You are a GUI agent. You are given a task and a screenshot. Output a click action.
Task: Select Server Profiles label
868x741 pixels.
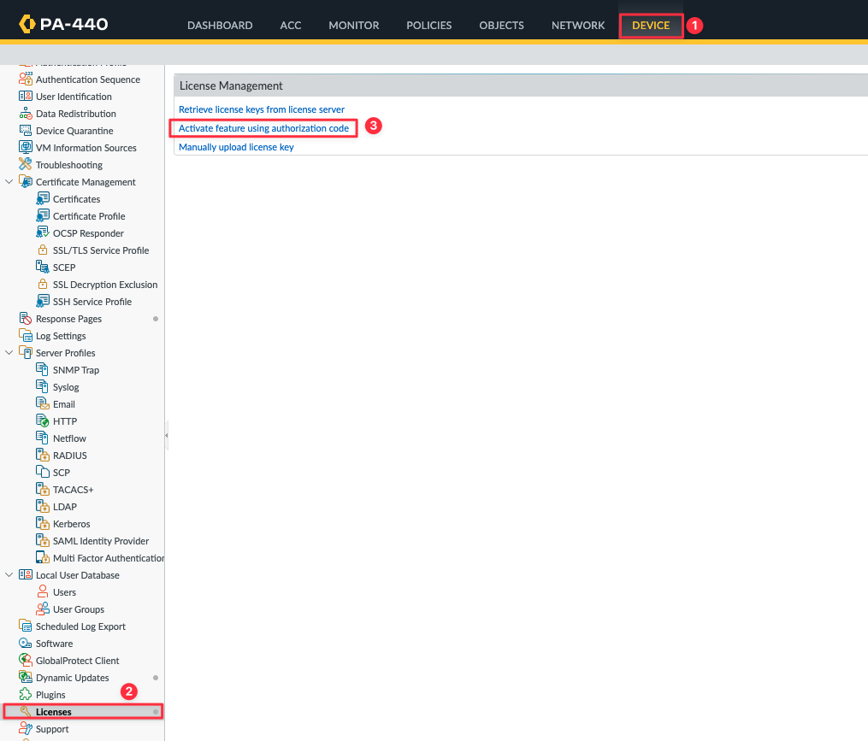(65, 353)
